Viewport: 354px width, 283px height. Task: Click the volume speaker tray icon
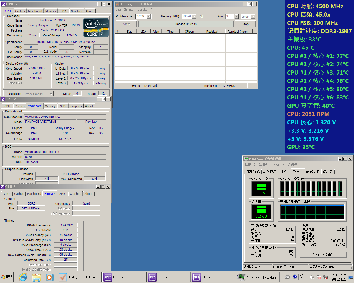click(312, 277)
